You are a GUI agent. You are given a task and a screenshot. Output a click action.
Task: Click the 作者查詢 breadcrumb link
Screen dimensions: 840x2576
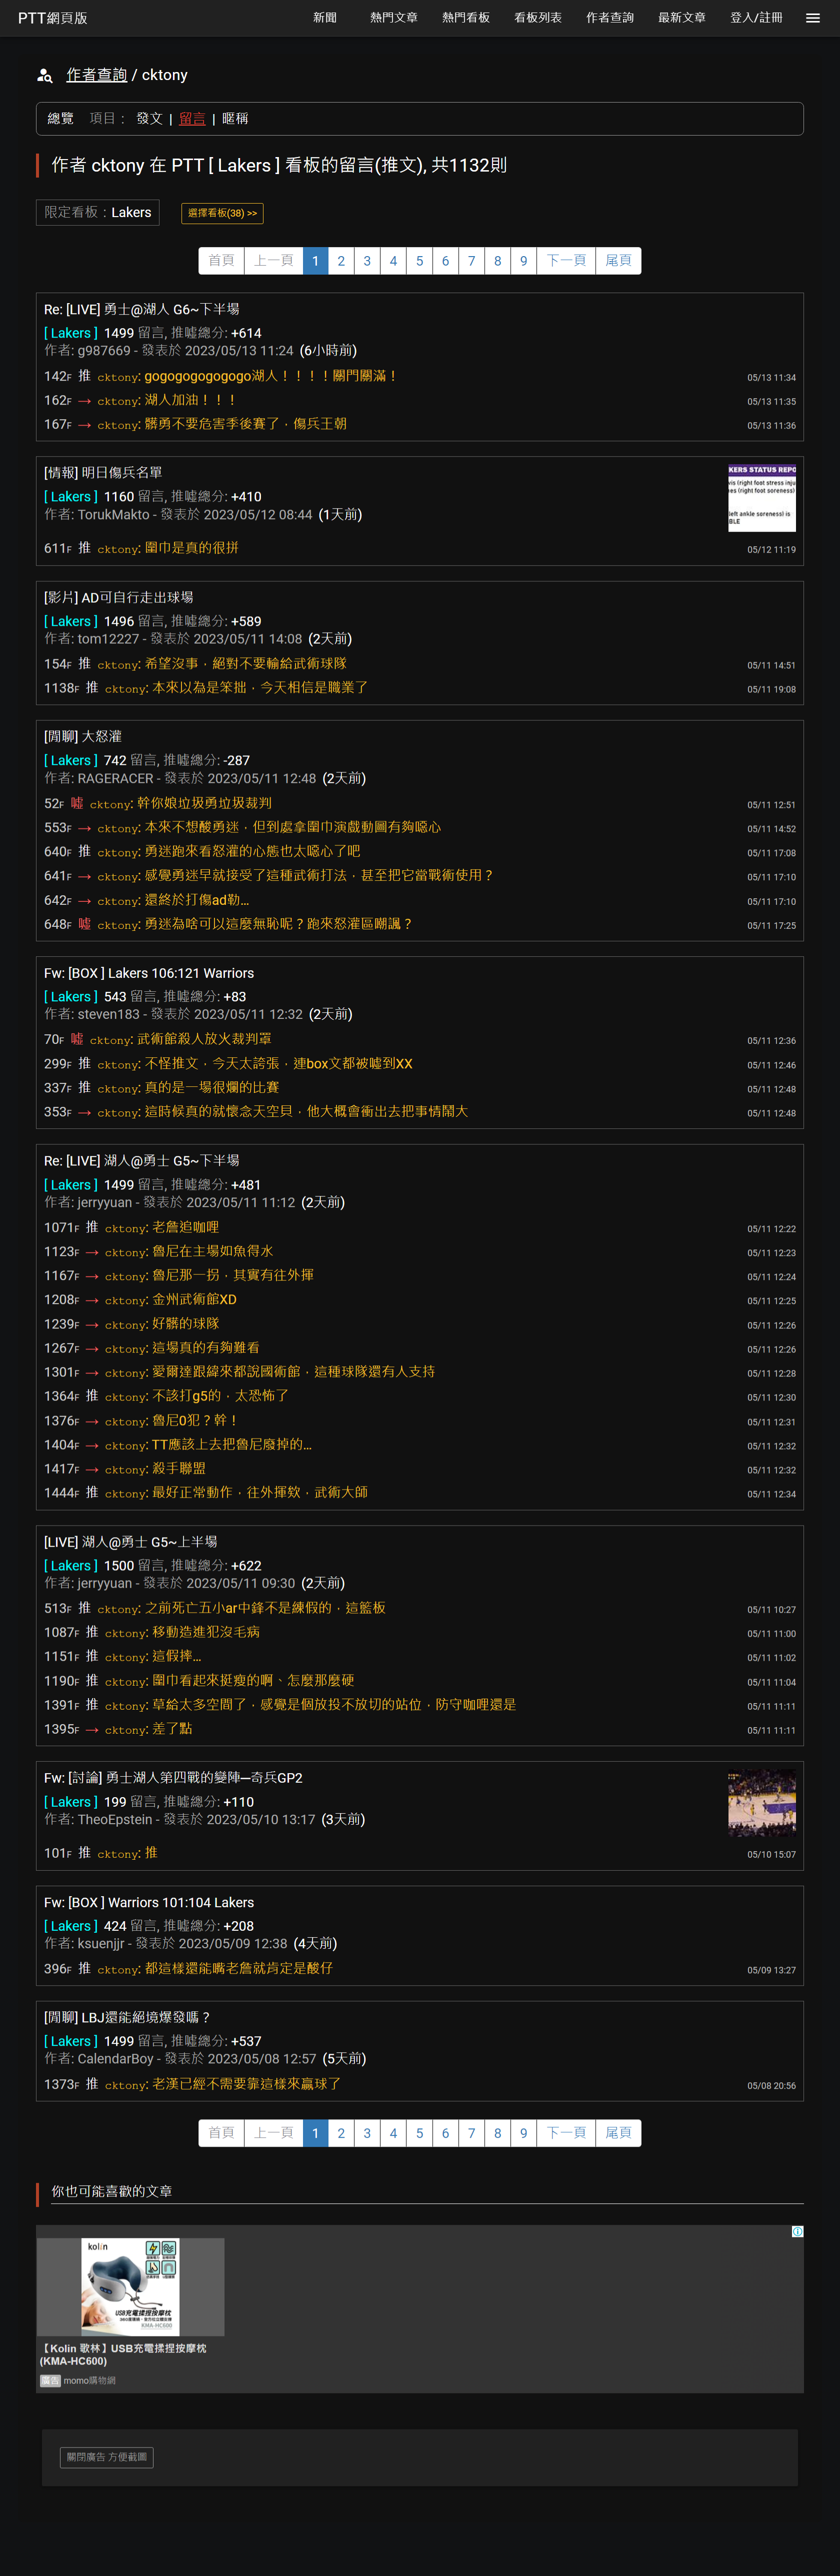(97, 75)
